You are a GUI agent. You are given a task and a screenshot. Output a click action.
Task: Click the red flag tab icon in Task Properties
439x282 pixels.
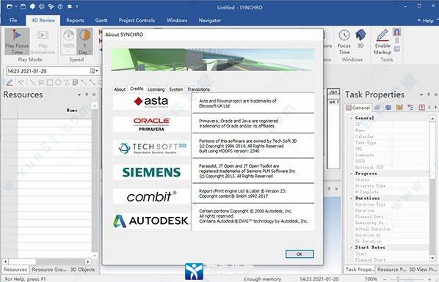point(421,108)
